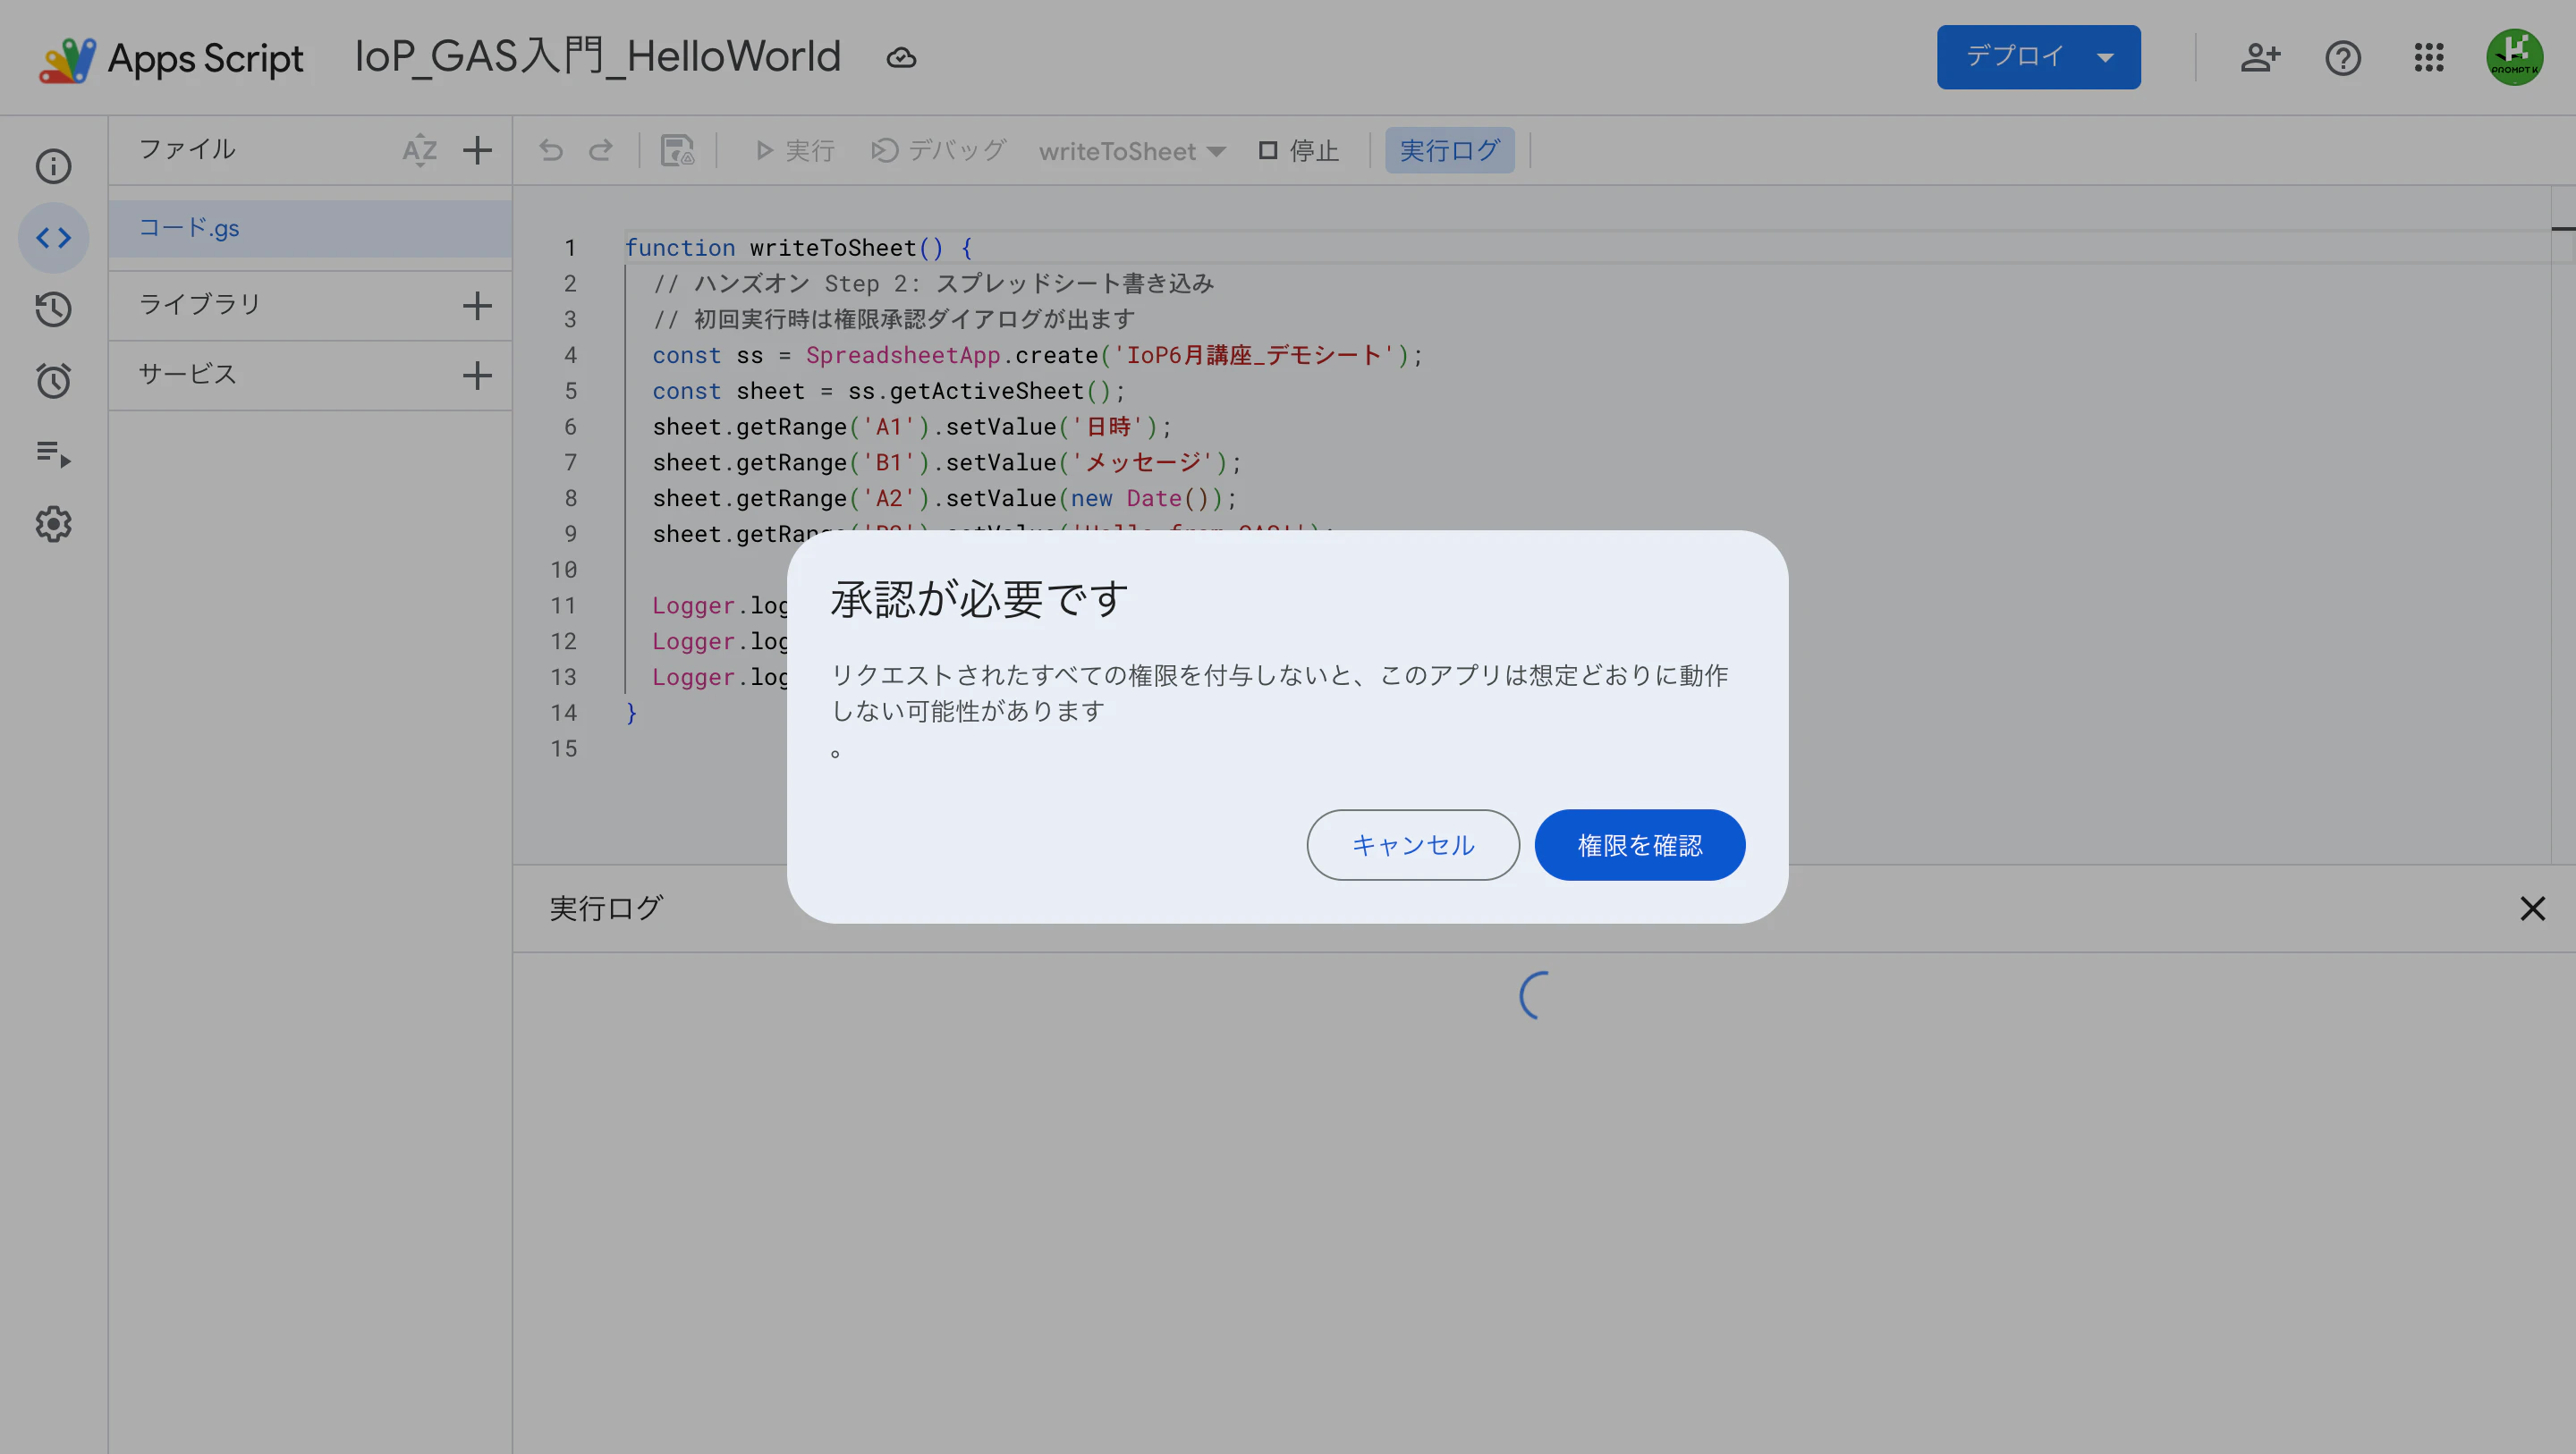The width and height of the screenshot is (2576, 1454).
Task: Click the ss.getActiveSheet() code line
Action: (x=889, y=391)
